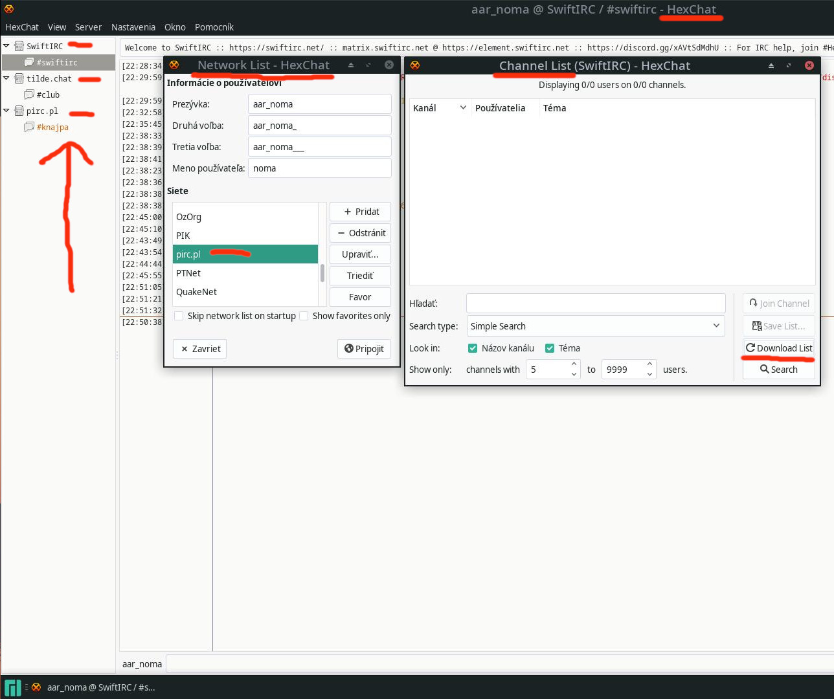The image size is (834, 699).
Task: Click the Hľadať search input field
Action: pyautogui.click(x=595, y=304)
